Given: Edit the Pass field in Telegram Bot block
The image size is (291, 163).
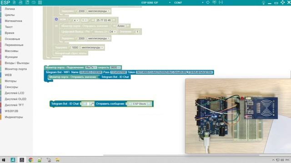Looking at the screenshot, I should 118,72.
